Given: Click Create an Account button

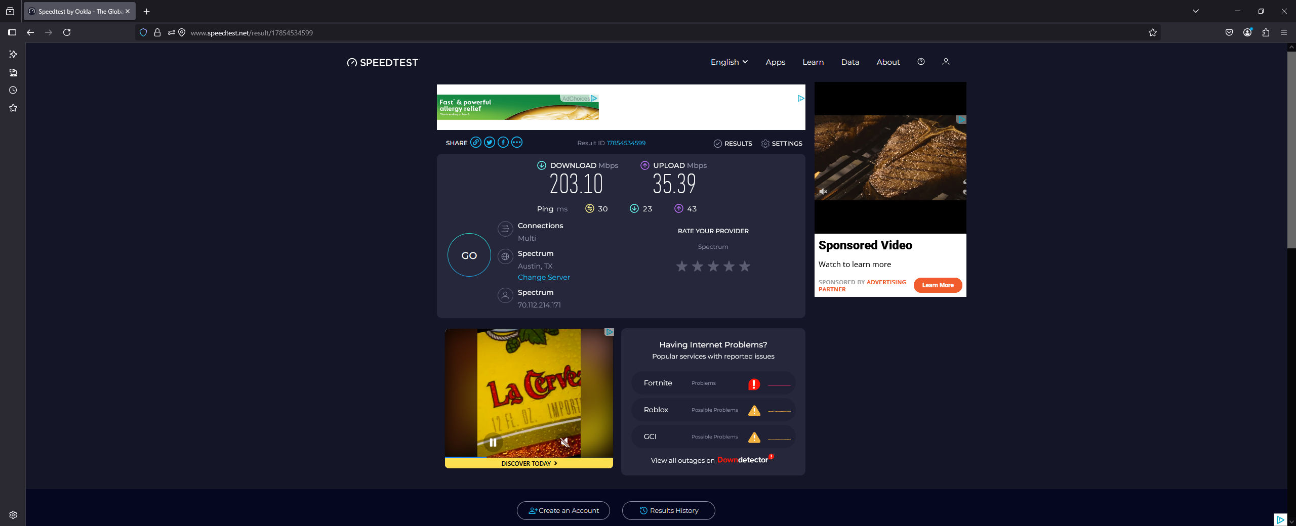Looking at the screenshot, I should [x=563, y=510].
